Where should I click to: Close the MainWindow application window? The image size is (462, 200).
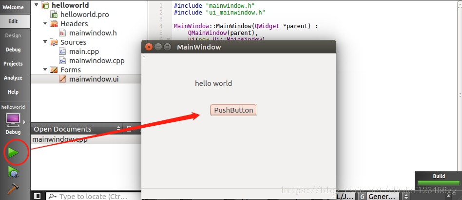click(x=149, y=47)
